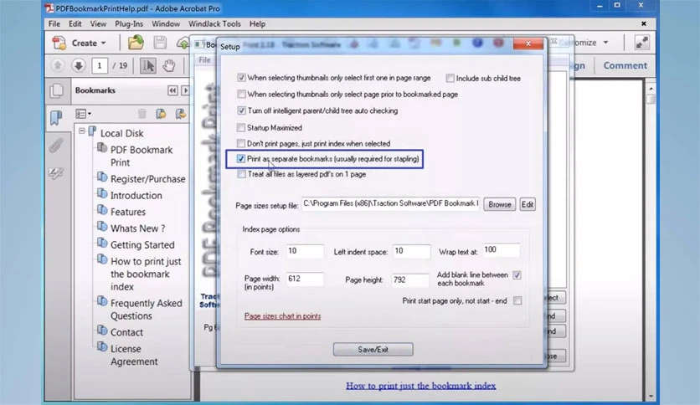Toggle intelligent parent/child tree auto checking

point(241,110)
